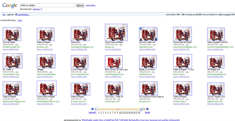Viewport: 235px width, 121px height.
Task: Focus the 'coke vs pepsi' search box
Action: click(47, 5)
